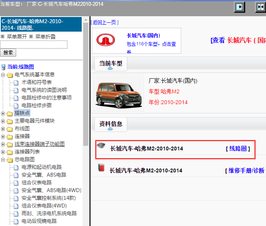The image size is (266, 226).
Task: Click the folder icon of 搭铁点
Action: click(10, 113)
